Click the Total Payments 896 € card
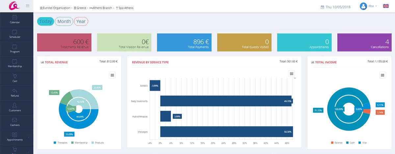This screenshot has width=395, height=154. 184,43
